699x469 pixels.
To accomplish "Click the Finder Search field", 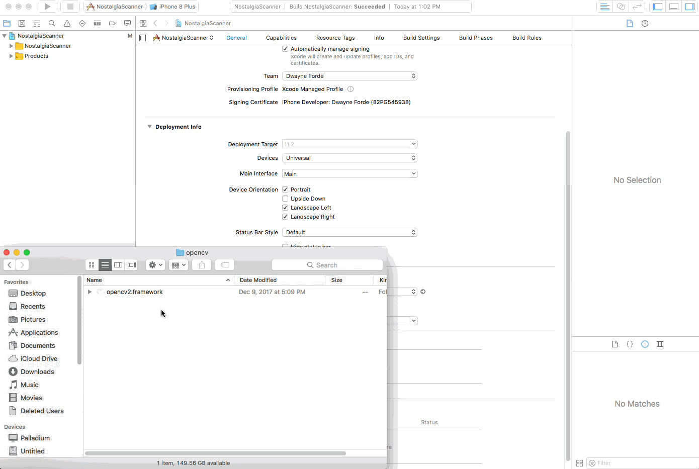I will coord(327,265).
